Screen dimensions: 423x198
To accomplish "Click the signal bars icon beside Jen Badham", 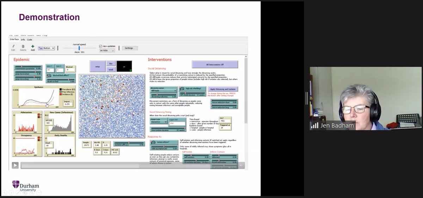I will coord(315,125).
